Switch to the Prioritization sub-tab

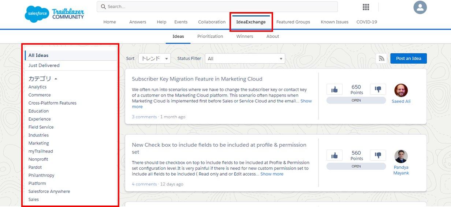point(210,37)
